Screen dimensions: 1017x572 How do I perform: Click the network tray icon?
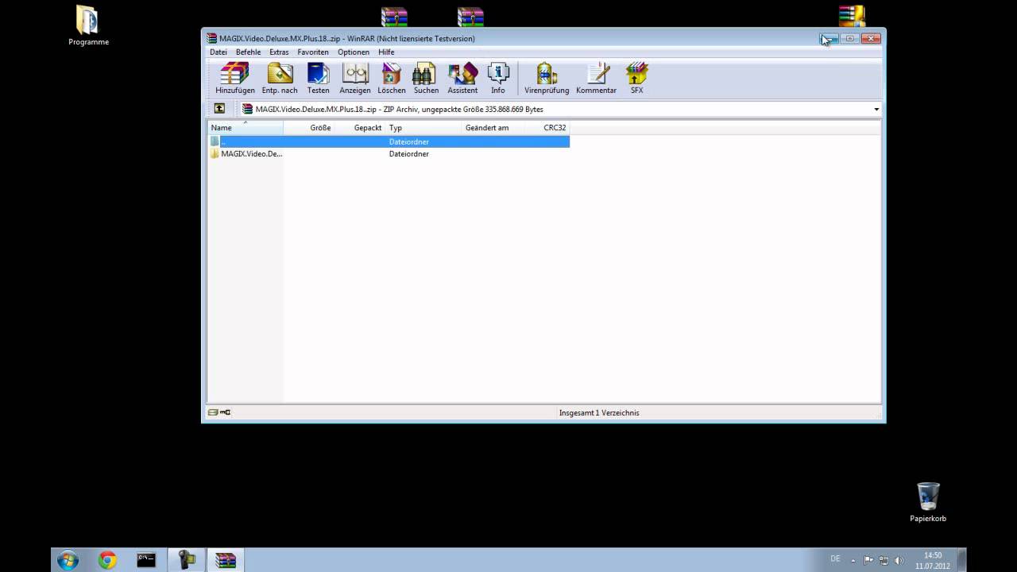pyautogui.click(x=884, y=560)
